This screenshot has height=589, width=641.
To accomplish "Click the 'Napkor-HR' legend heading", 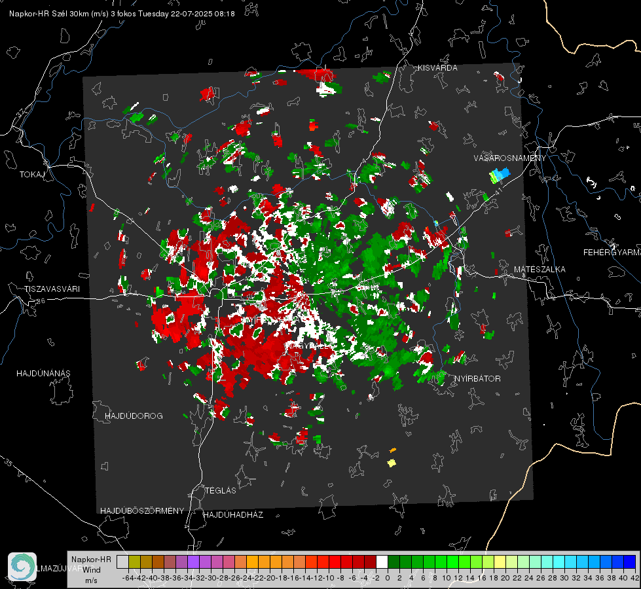I will coord(91,559).
